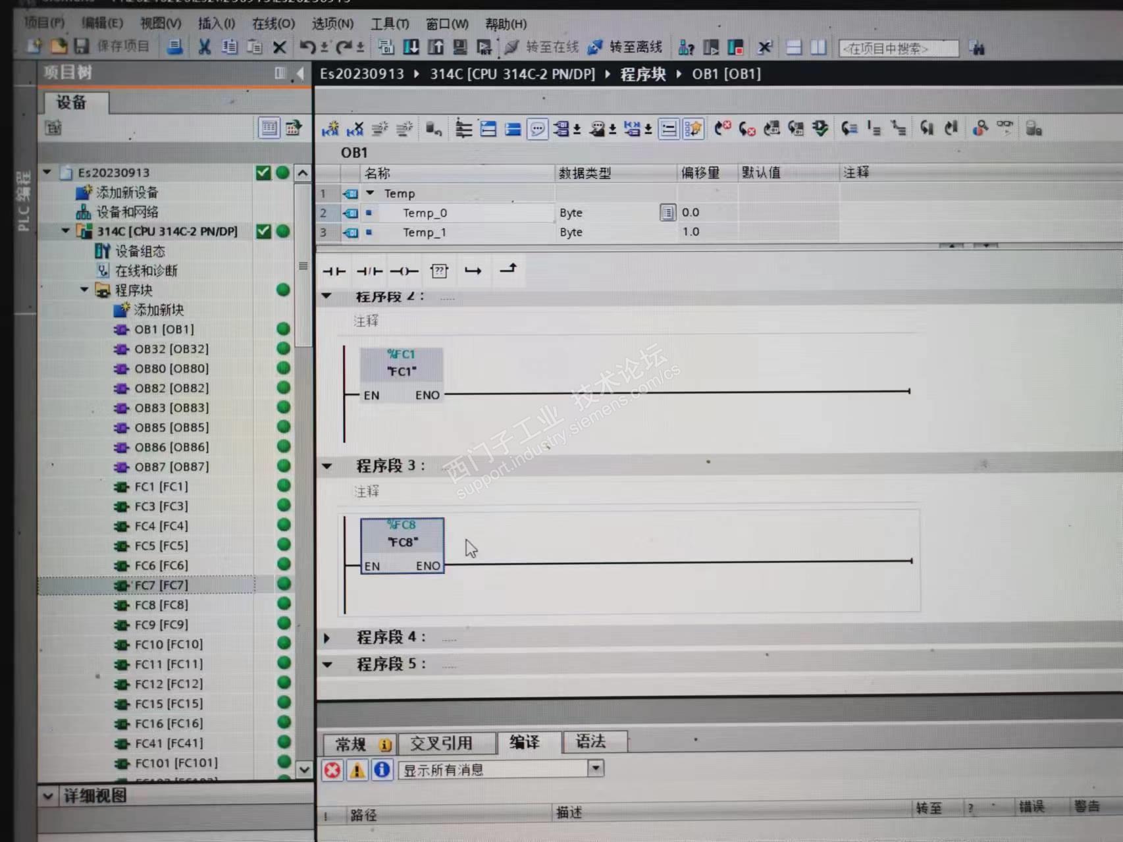The image size is (1123, 842).
Task: Open the 工具(T) menu
Action: tap(390, 24)
